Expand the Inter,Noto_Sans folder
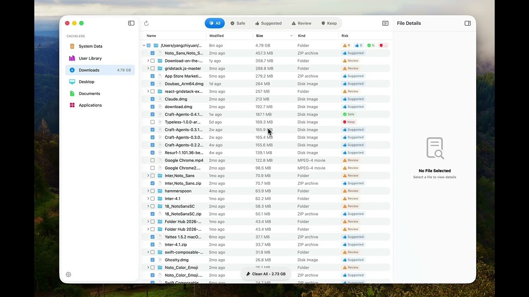 tap(148, 176)
